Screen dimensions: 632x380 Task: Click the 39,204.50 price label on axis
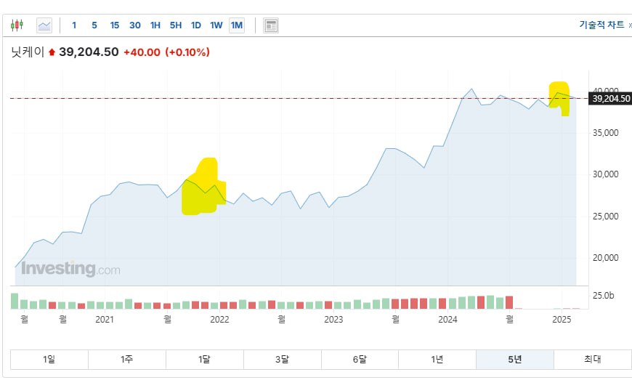click(610, 99)
